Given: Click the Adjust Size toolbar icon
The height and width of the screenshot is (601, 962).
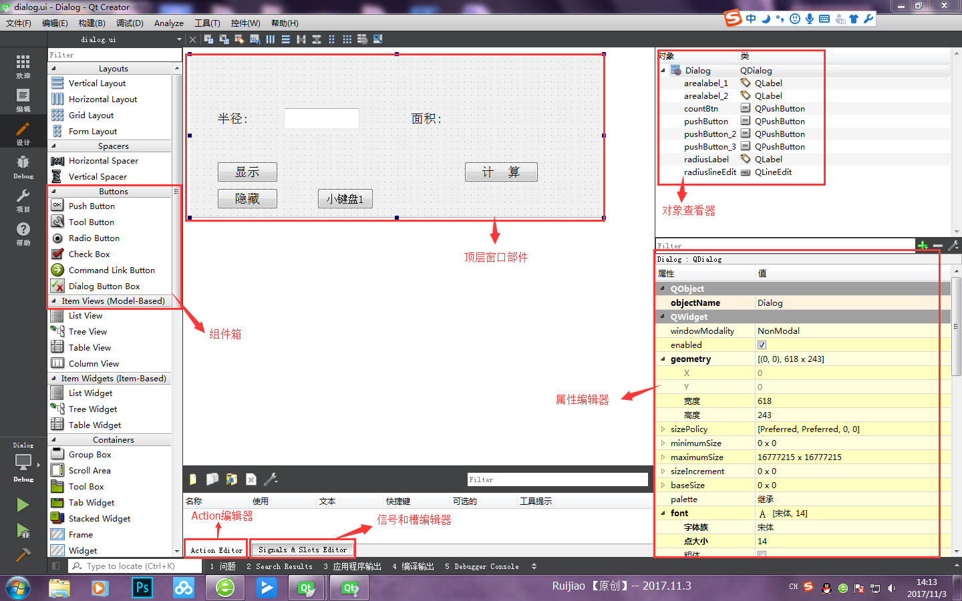Looking at the screenshot, I should 377,39.
